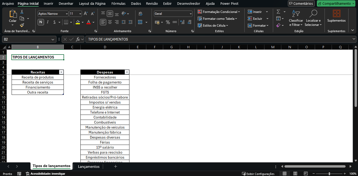Toggle underline (S) formatting
This screenshot has height=176, width=358.
coord(55,22)
